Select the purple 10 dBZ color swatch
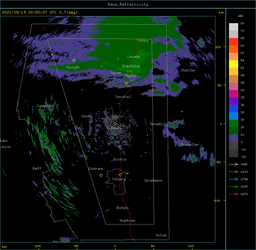This screenshot has height=250, width=256. click(233, 138)
